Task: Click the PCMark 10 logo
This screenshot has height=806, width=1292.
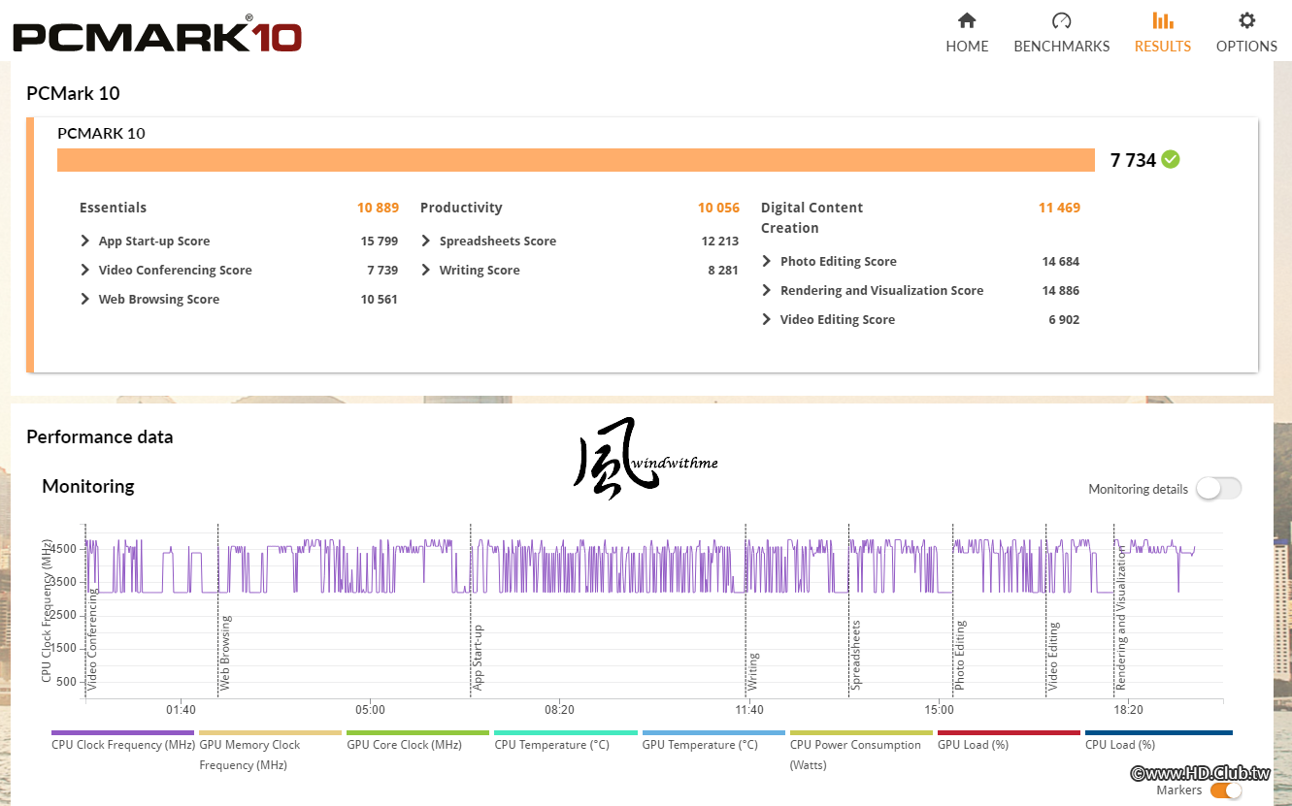Action: click(157, 34)
